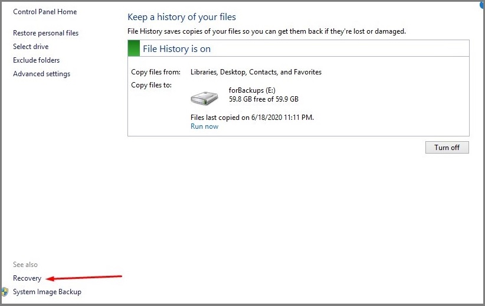The width and height of the screenshot is (485, 306).
Task: Click the green File History status indicator
Action: (x=134, y=48)
